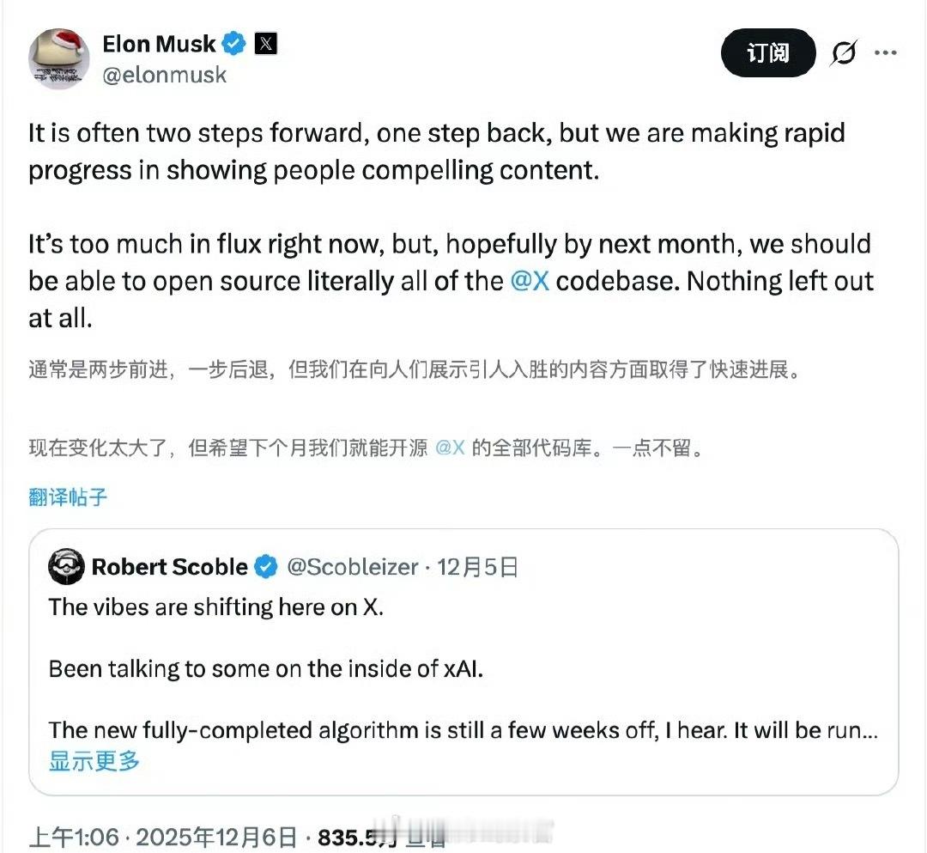This screenshot has height=853, width=927.
Task: Click Robert Scoble's verified checkmark badge
Action: 266,567
